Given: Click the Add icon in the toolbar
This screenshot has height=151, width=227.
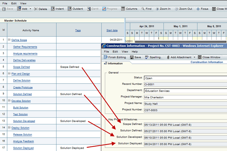Looking at the screenshot, I should [19, 9].
